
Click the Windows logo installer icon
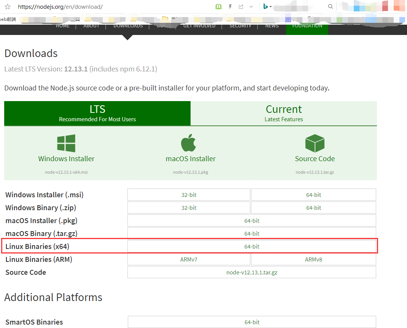click(x=66, y=143)
